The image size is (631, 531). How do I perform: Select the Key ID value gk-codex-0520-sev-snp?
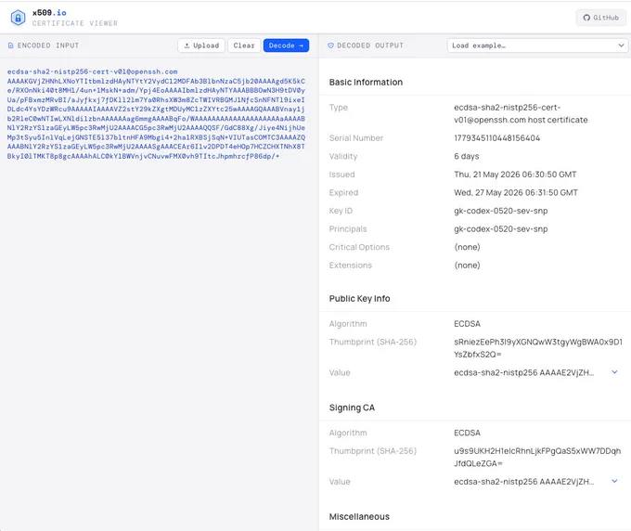[x=500, y=211]
